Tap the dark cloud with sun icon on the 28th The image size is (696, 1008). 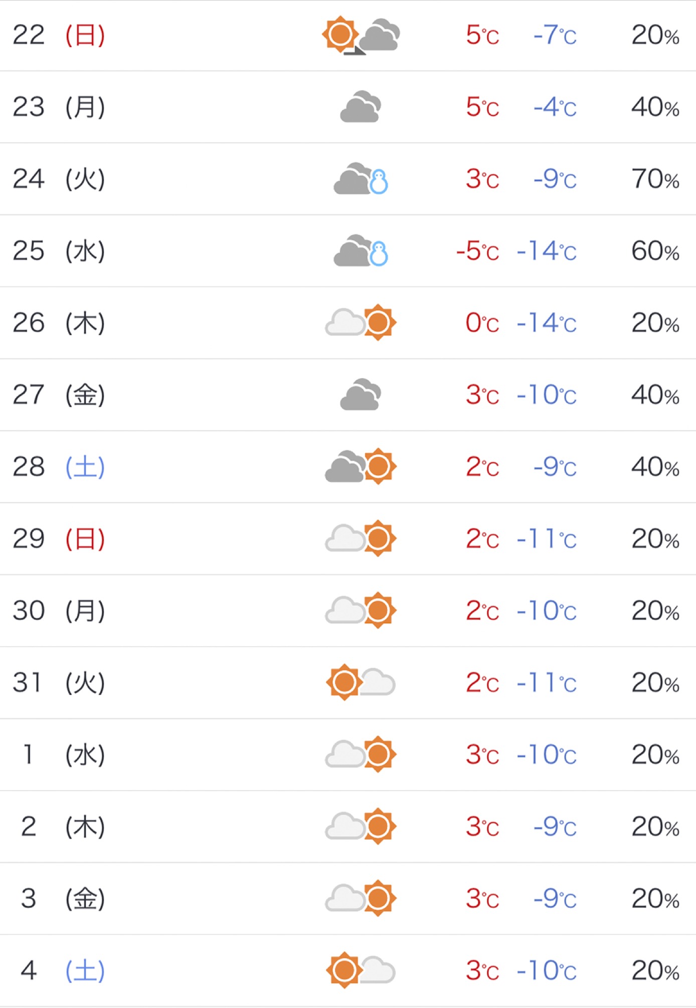(x=361, y=466)
